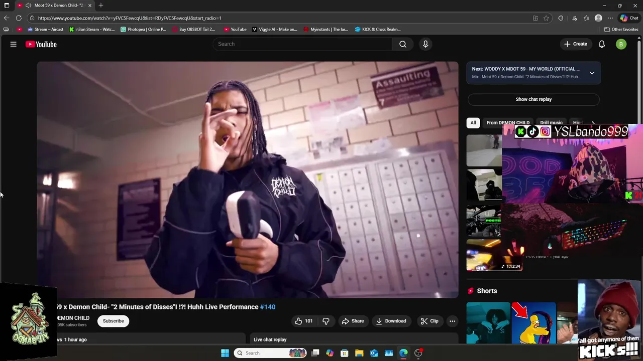Screen dimensions: 643x361
Task: Open the browser profile icon
Action: click(598, 18)
